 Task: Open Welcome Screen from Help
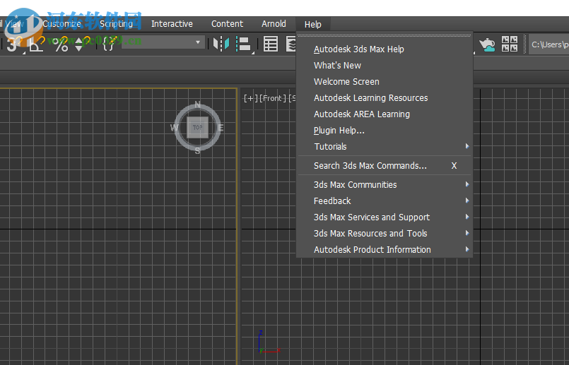385,82
